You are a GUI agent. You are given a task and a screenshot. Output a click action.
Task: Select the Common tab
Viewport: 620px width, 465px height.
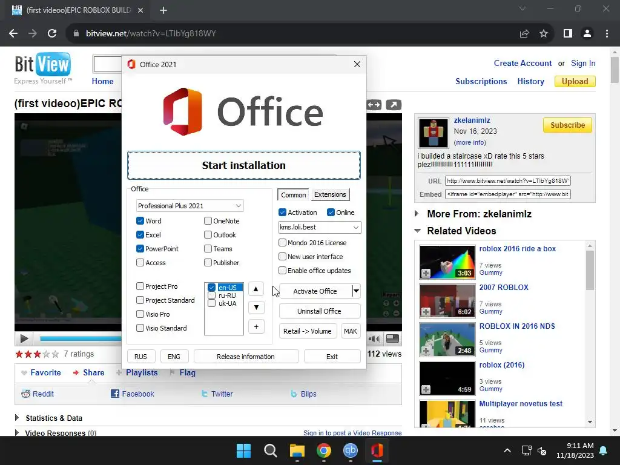(x=294, y=194)
